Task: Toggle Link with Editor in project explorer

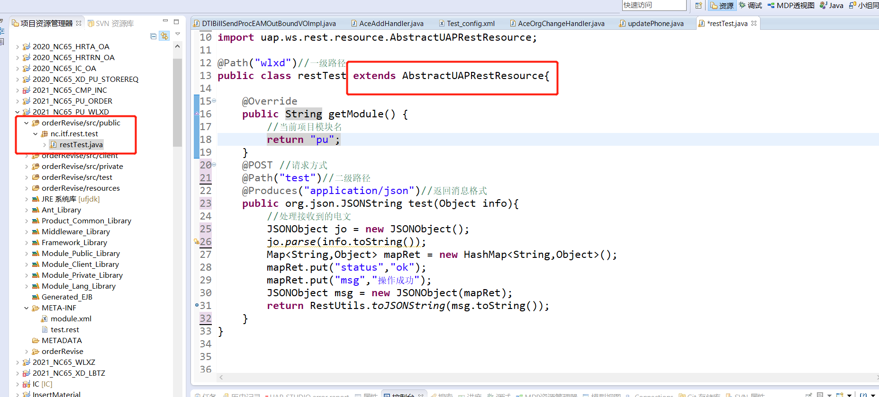Action: [x=164, y=36]
